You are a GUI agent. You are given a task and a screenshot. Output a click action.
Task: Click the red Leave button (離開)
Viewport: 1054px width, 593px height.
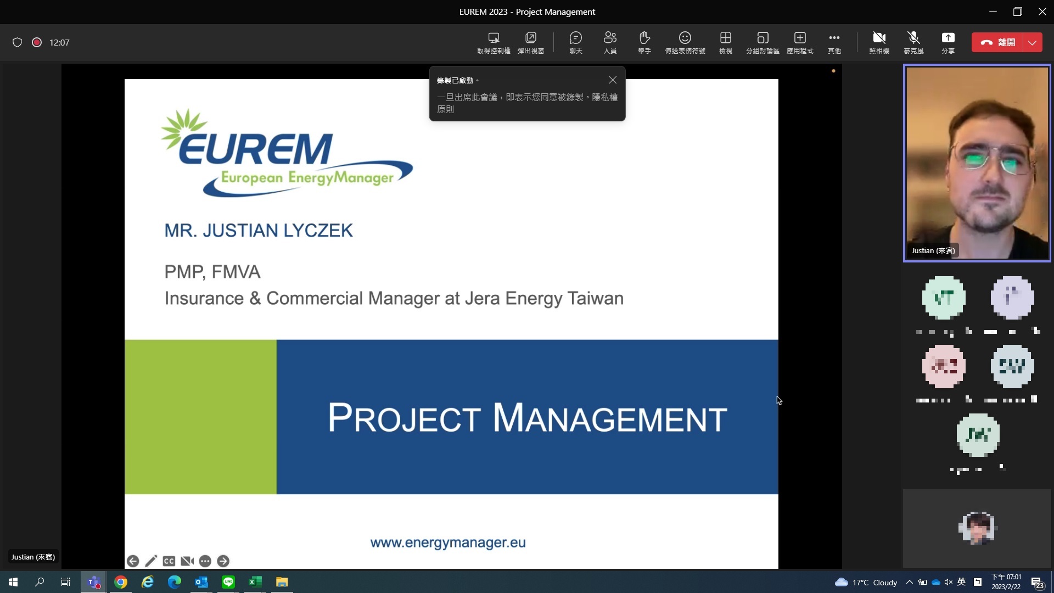click(x=997, y=42)
